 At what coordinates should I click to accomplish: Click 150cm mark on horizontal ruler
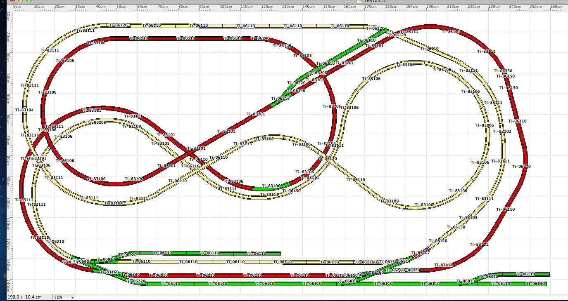pos(330,7)
